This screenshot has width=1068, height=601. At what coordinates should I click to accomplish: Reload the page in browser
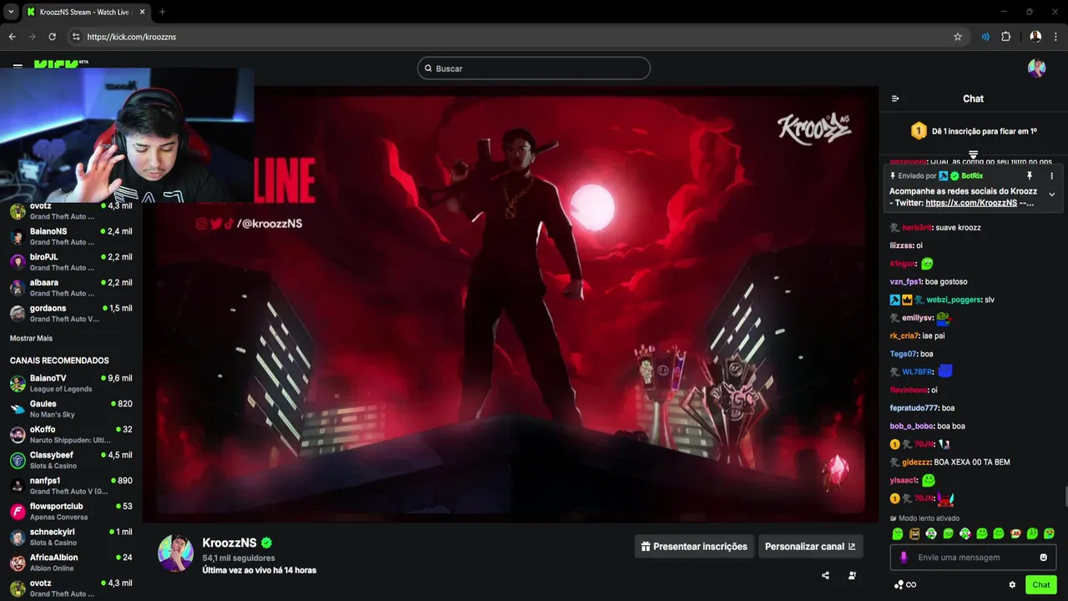pos(52,37)
